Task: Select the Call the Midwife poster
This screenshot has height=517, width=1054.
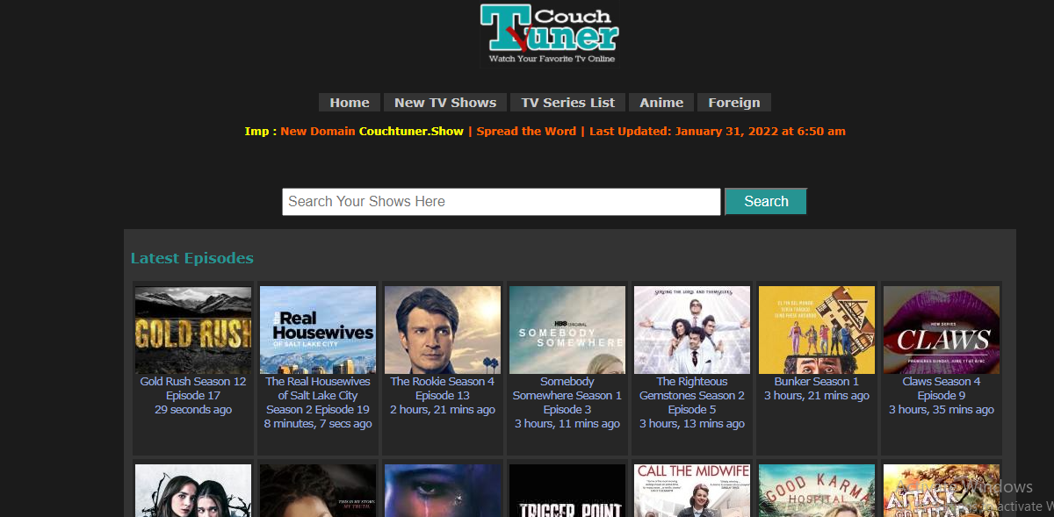Action: pos(691,492)
